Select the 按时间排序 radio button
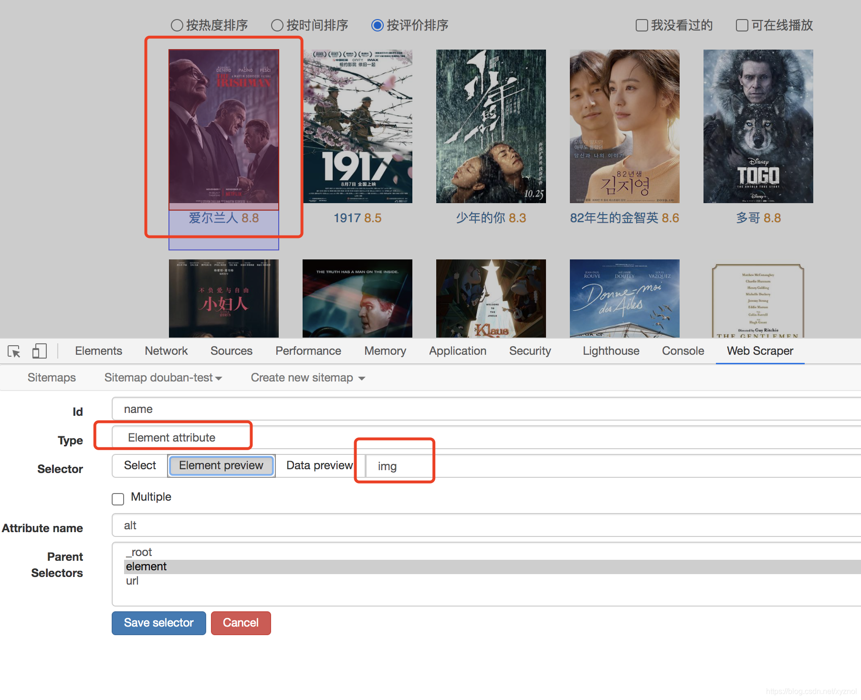This screenshot has width=861, height=700. tap(277, 25)
